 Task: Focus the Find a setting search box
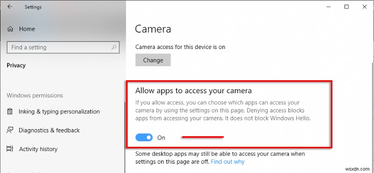click(x=63, y=47)
